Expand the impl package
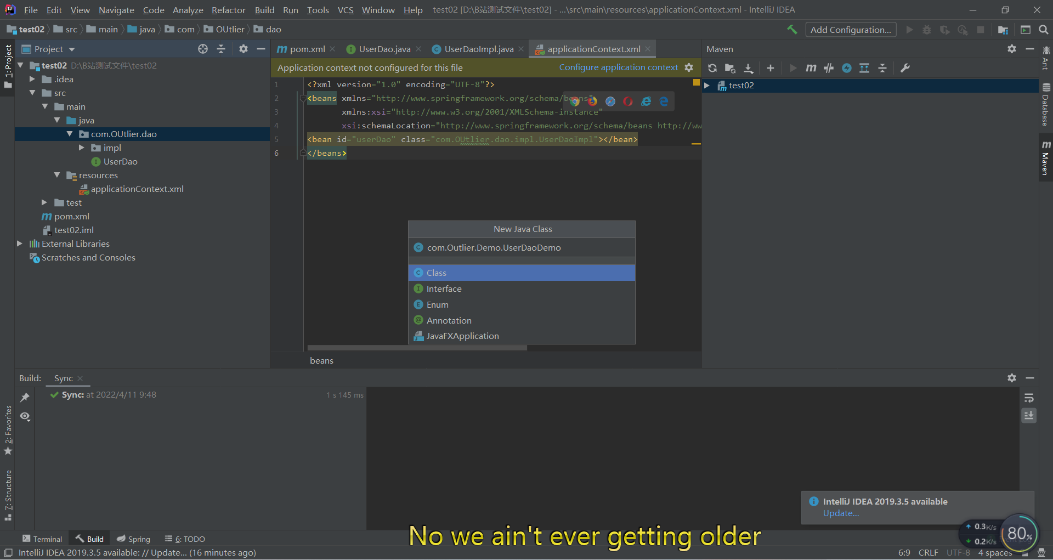 [82, 148]
